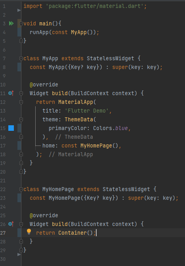This screenshot has height=266, width=185.
Task: Click MyHomePage class name on line 22
Action: coord(58,189)
